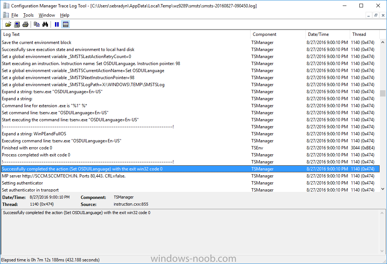The height and width of the screenshot is (264, 387).
Task: Select 'Start executing the command line' row
Action: 190,120
